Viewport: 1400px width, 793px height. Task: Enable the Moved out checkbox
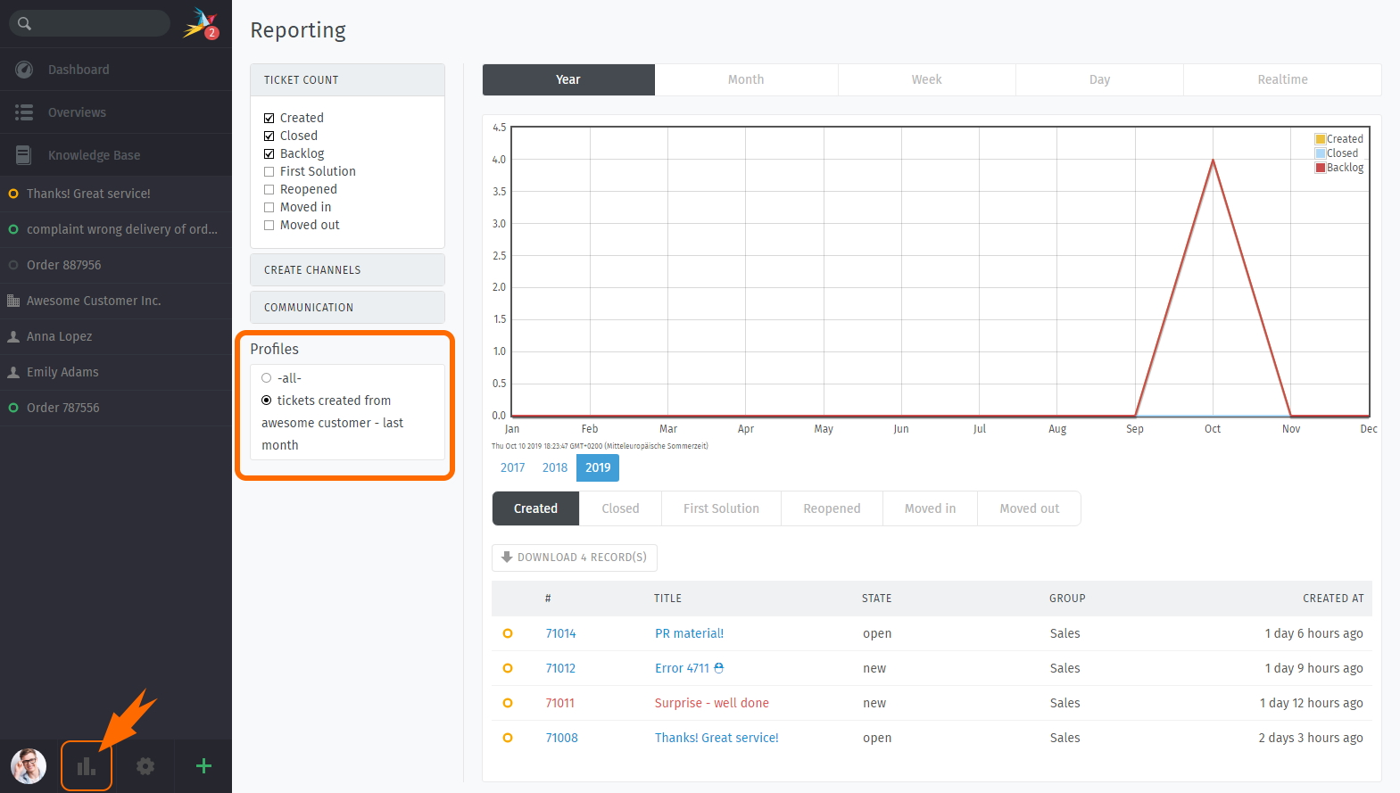coord(269,225)
